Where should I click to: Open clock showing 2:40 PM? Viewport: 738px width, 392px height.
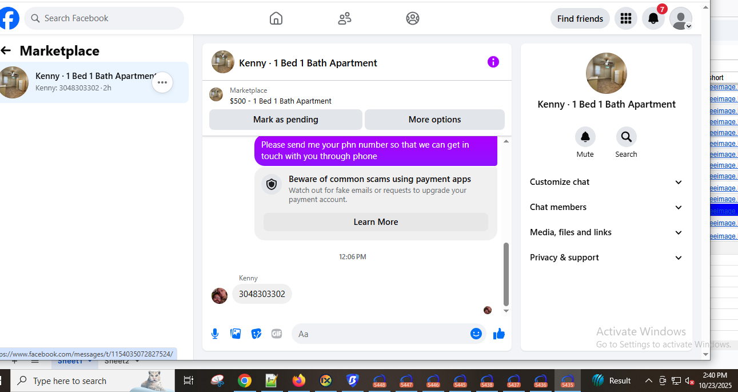point(715,381)
